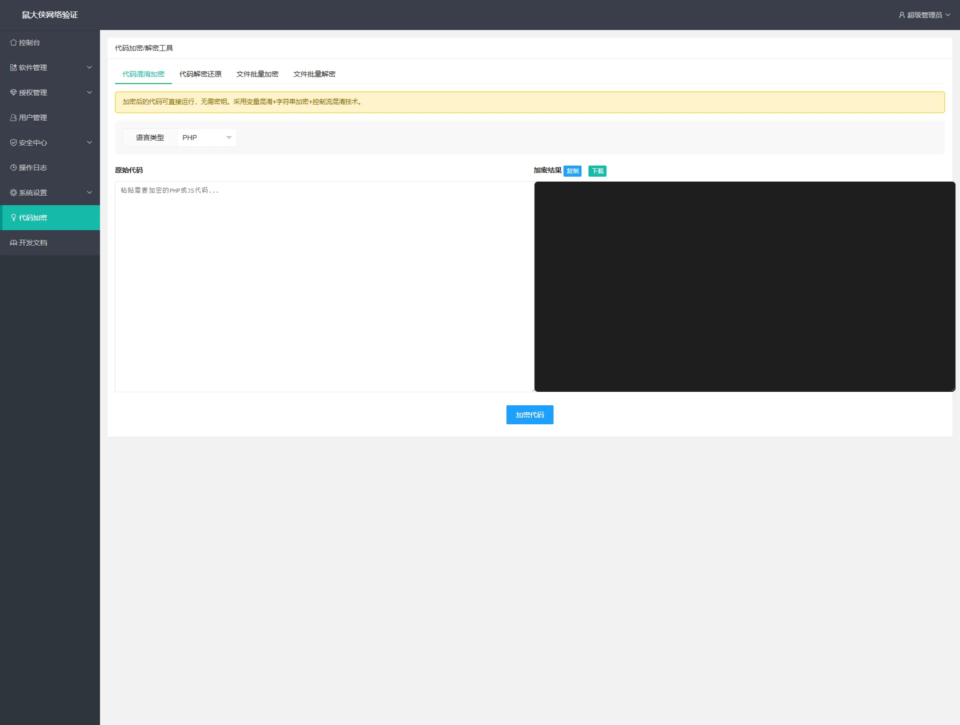Switch to the 代码解密还原 tab
The height and width of the screenshot is (725, 960).
click(200, 74)
